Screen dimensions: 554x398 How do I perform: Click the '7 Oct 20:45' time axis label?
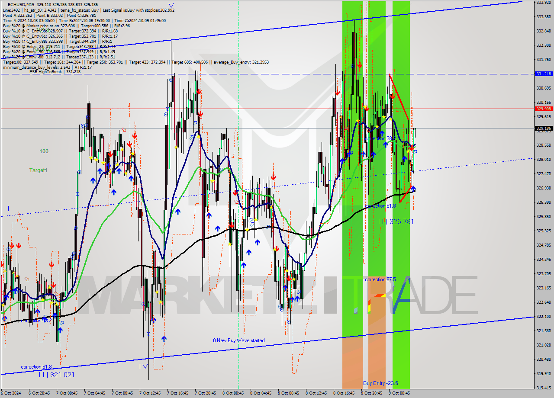tap(205, 393)
